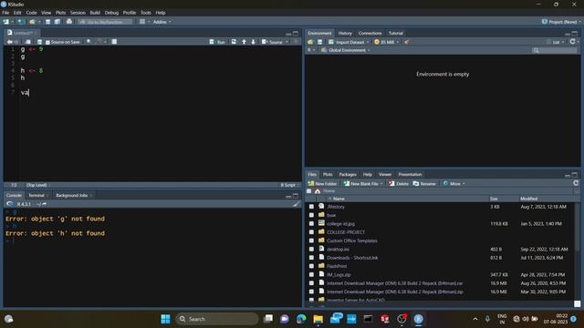Click the Environment search box
Viewport: 584px width, 328px height.
point(554,50)
